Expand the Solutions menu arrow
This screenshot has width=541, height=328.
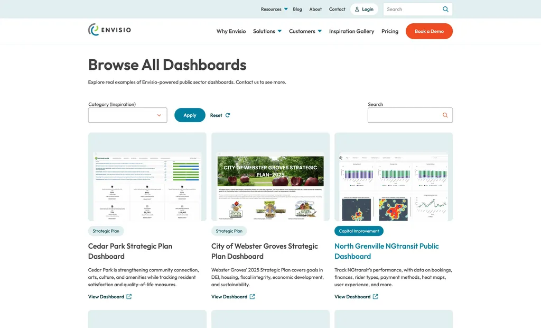279,31
